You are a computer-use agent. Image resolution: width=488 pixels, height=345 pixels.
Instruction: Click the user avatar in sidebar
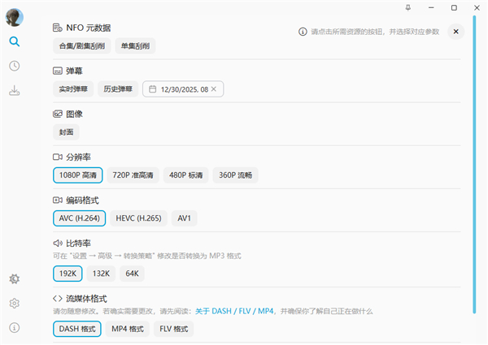(15, 16)
